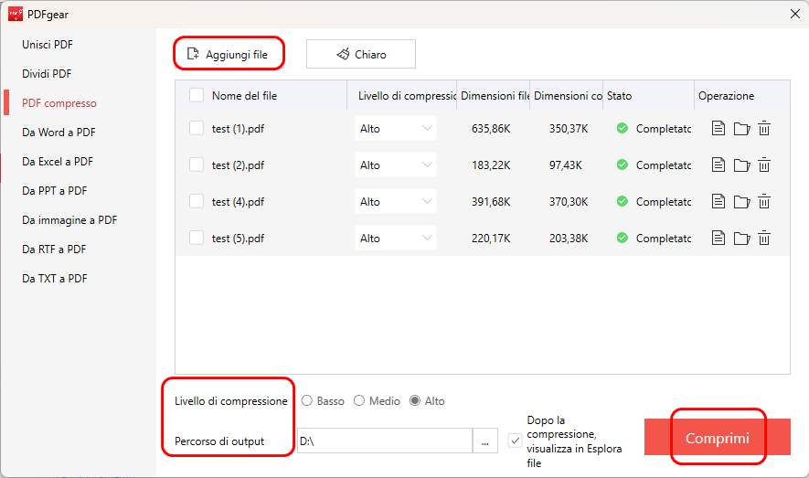809x478 pixels.
Task: Click the Nome del file column header
Action: point(245,95)
